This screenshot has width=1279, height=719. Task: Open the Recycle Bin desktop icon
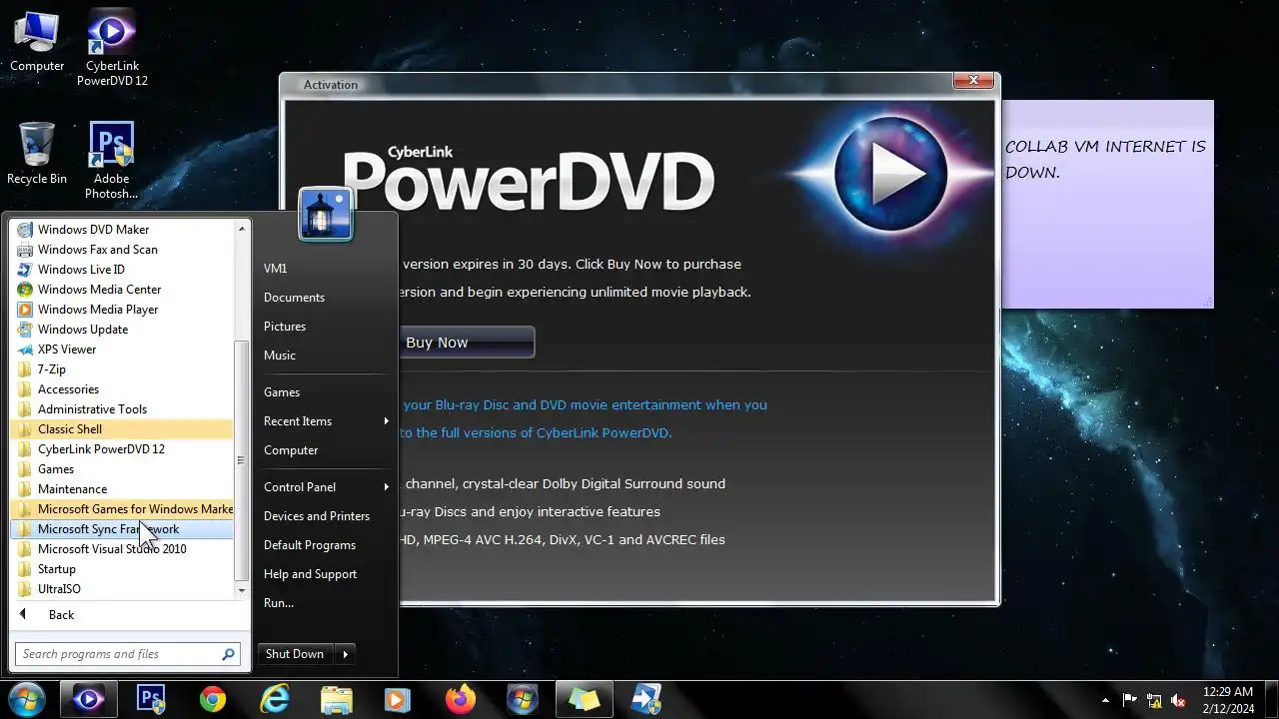click(x=37, y=153)
